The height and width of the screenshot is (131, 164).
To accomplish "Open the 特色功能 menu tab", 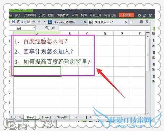I will coord(110,15).
